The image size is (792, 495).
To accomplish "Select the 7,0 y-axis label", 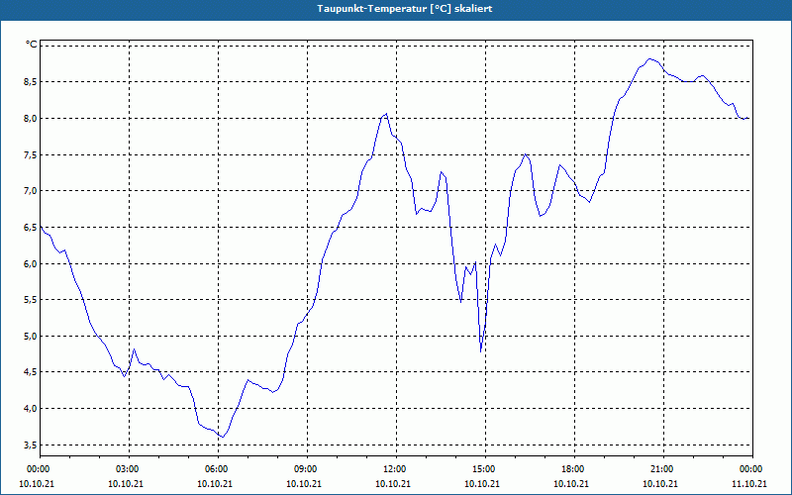I will click(31, 190).
